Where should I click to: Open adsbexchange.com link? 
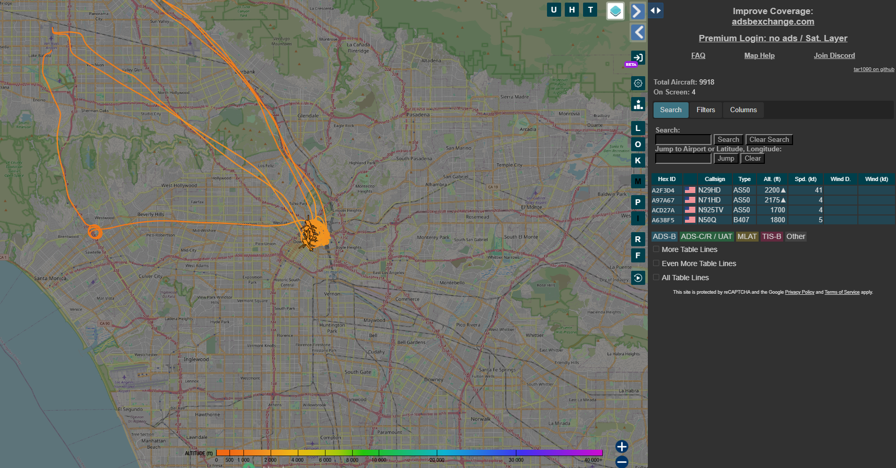pyautogui.click(x=773, y=21)
